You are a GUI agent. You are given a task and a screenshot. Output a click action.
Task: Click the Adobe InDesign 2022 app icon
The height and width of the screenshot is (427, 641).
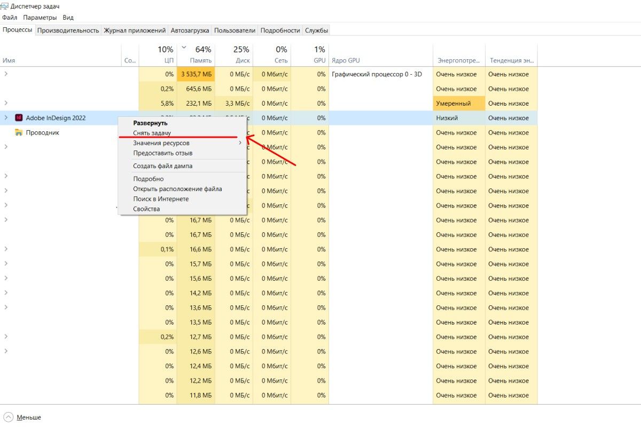[19, 118]
